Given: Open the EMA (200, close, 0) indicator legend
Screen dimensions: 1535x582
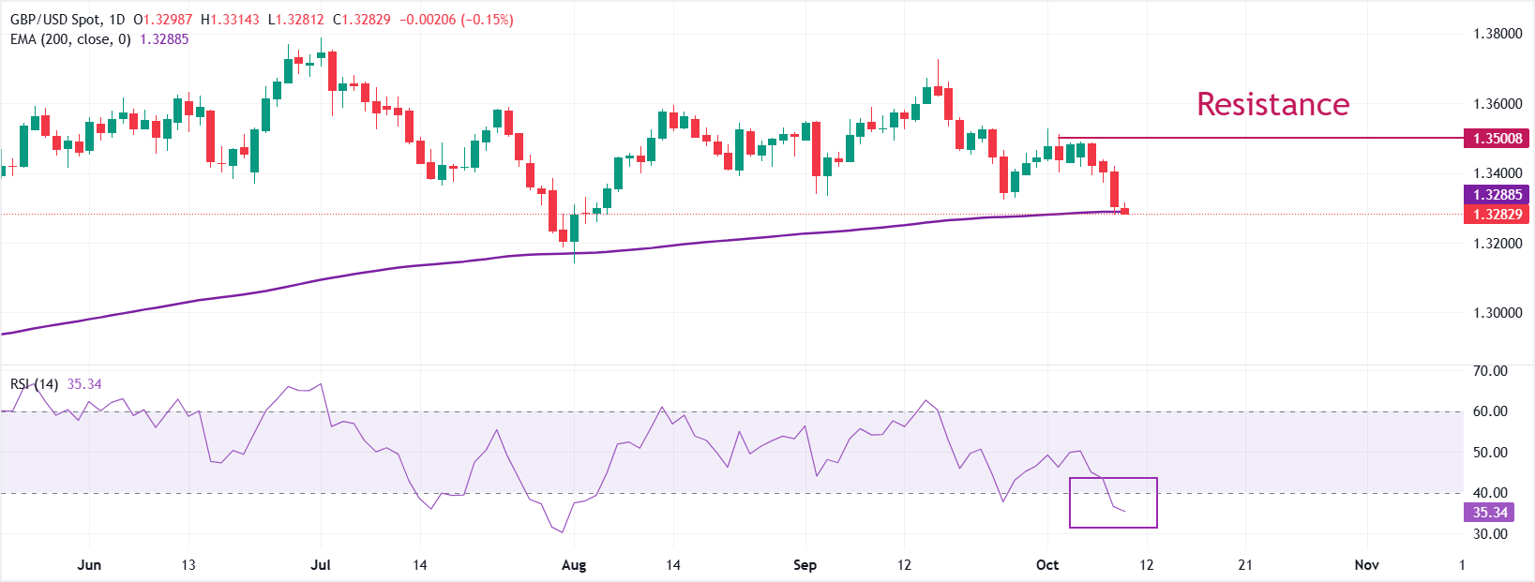Looking at the screenshot, I should tap(70, 39).
